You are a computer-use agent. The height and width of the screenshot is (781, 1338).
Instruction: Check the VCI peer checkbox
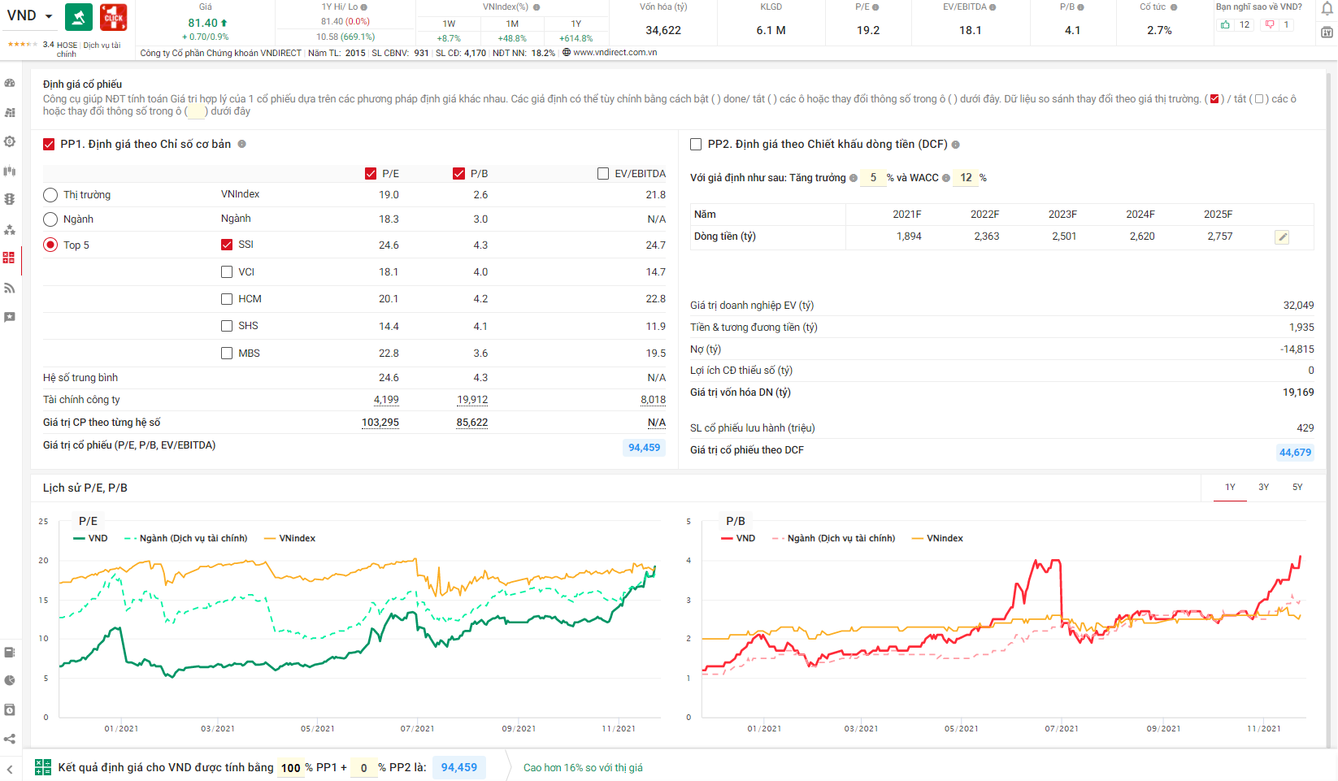pyautogui.click(x=227, y=271)
